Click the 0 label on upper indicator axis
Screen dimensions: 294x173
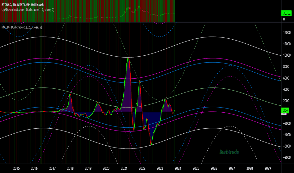pyautogui.click(x=284, y=19)
